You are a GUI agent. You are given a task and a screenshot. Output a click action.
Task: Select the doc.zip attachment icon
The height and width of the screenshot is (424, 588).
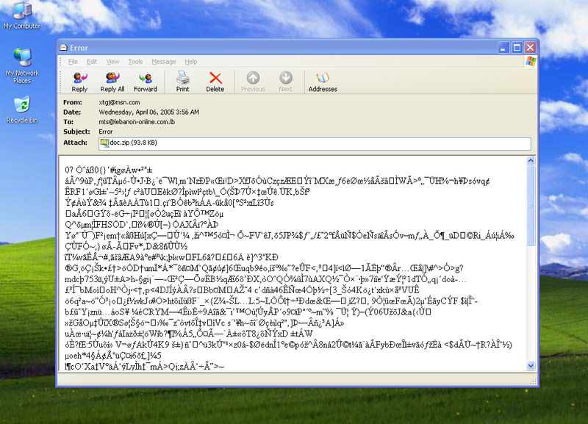(x=104, y=143)
